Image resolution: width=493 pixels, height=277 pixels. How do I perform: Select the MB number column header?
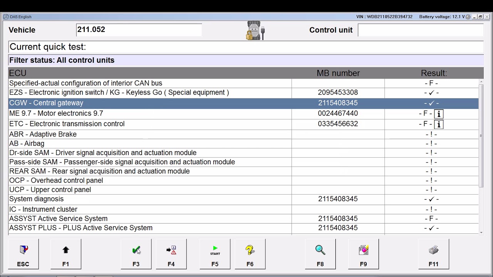(x=338, y=73)
